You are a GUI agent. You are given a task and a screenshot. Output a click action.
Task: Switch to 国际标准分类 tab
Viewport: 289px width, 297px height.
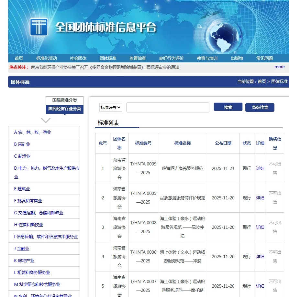point(64,101)
